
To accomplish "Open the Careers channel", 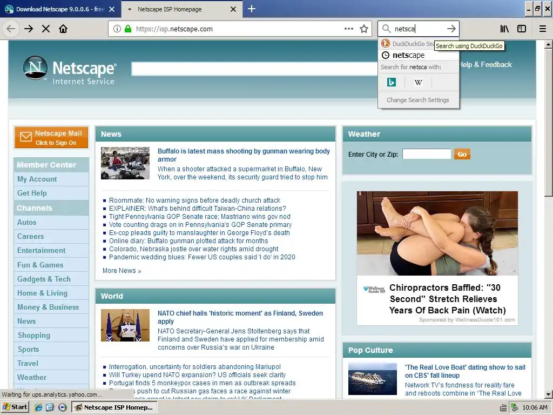I will (x=31, y=237).
